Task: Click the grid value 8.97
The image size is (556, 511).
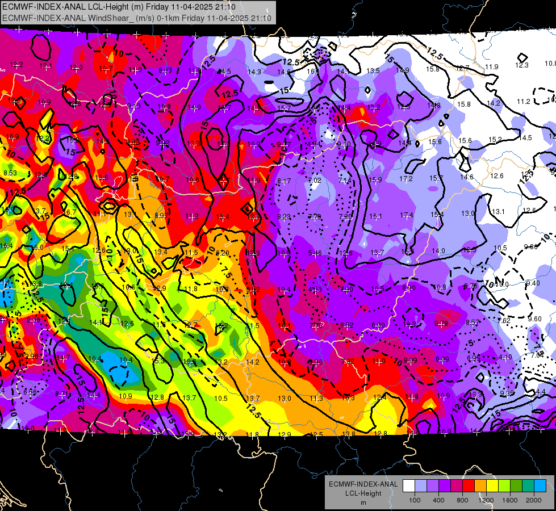Action: (161, 215)
